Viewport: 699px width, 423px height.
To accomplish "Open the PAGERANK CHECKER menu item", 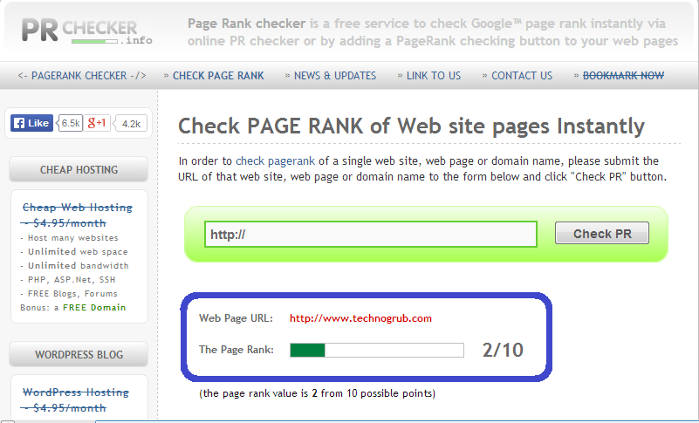I will coord(82,76).
